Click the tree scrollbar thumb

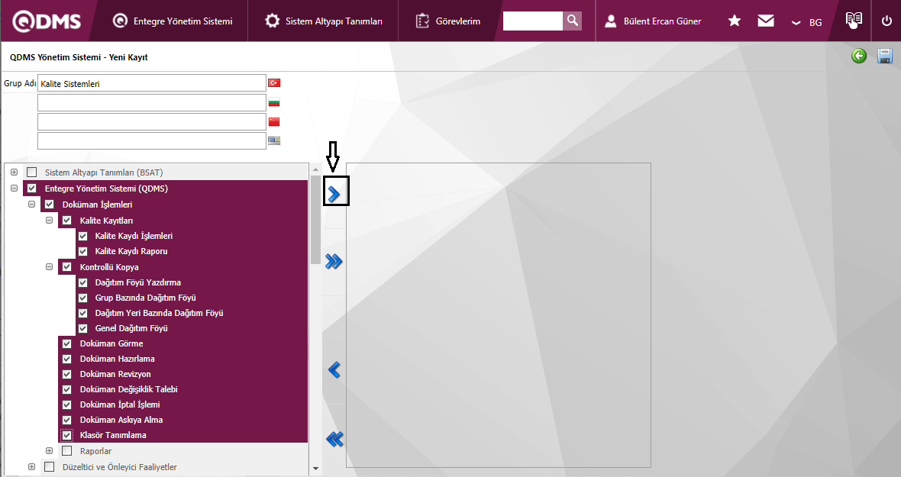(x=315, y=220)
